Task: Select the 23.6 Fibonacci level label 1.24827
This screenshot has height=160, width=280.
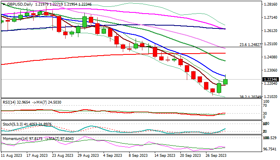Action: [250, 45]
